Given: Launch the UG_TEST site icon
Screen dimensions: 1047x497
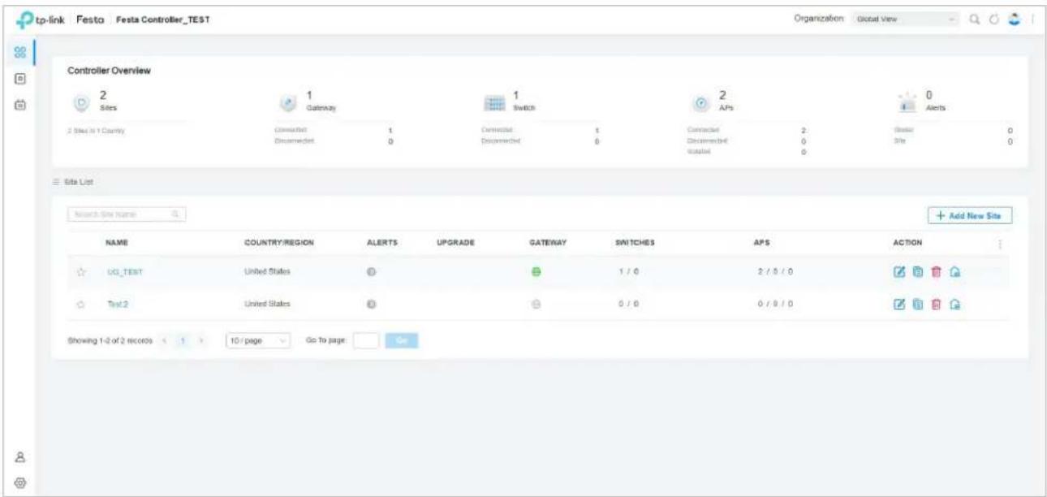Looking at the screenshot, I should [954, 272].
